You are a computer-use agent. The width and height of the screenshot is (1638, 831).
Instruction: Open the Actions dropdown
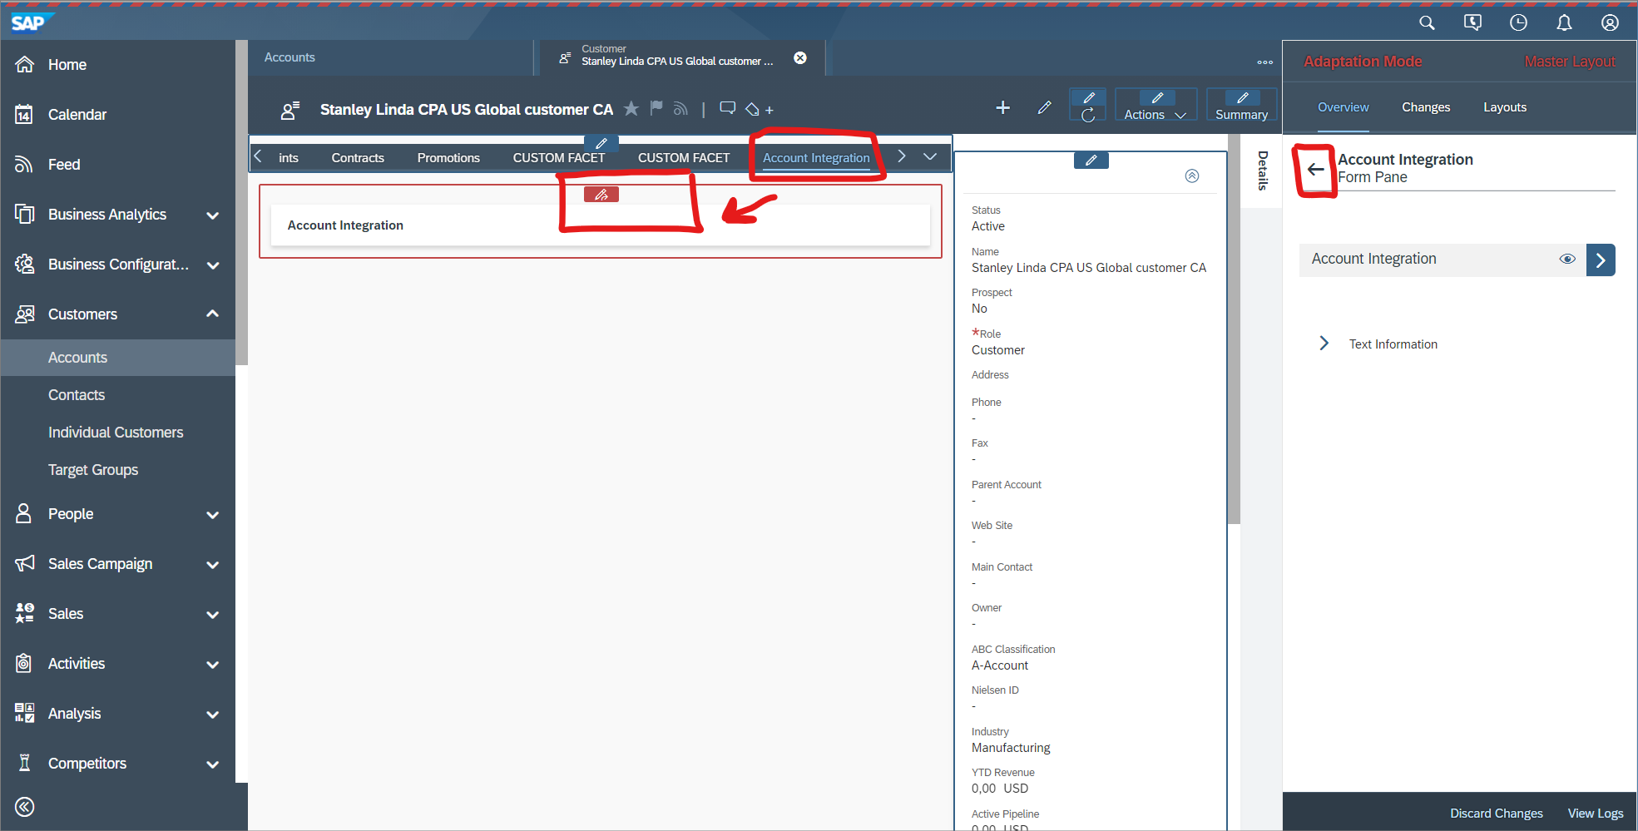click(x=1155, y=115)
